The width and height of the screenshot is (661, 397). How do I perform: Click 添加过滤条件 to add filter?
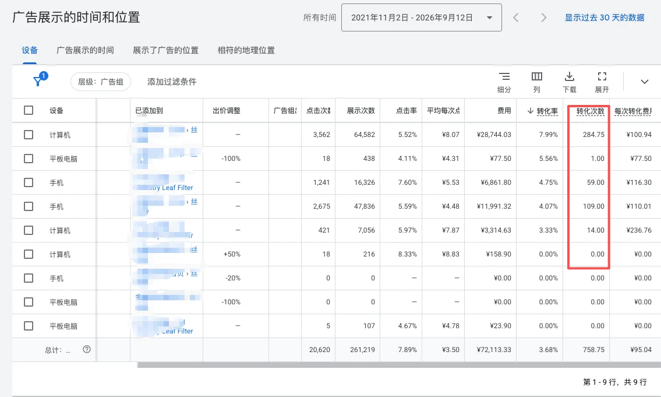point(172,82)
